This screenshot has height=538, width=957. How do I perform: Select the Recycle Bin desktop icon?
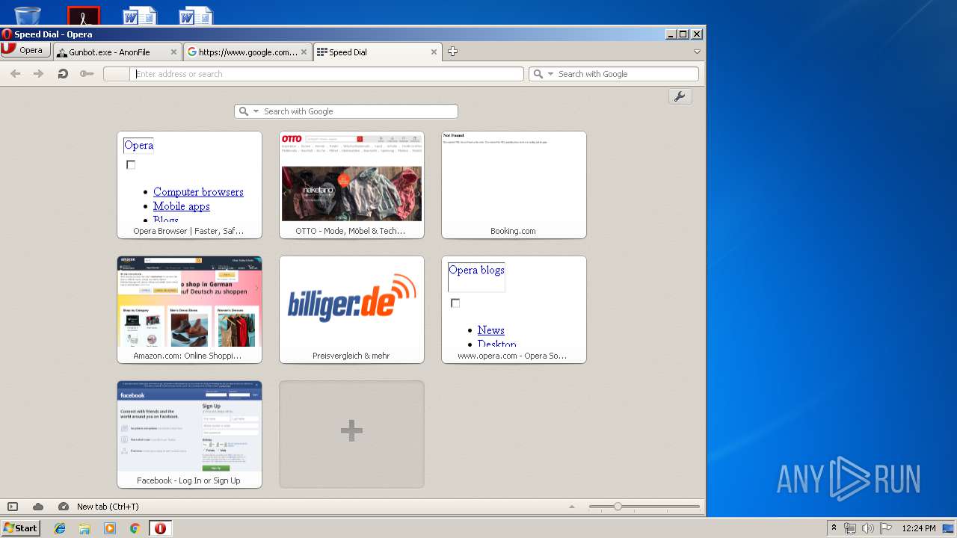coord(28,15)
